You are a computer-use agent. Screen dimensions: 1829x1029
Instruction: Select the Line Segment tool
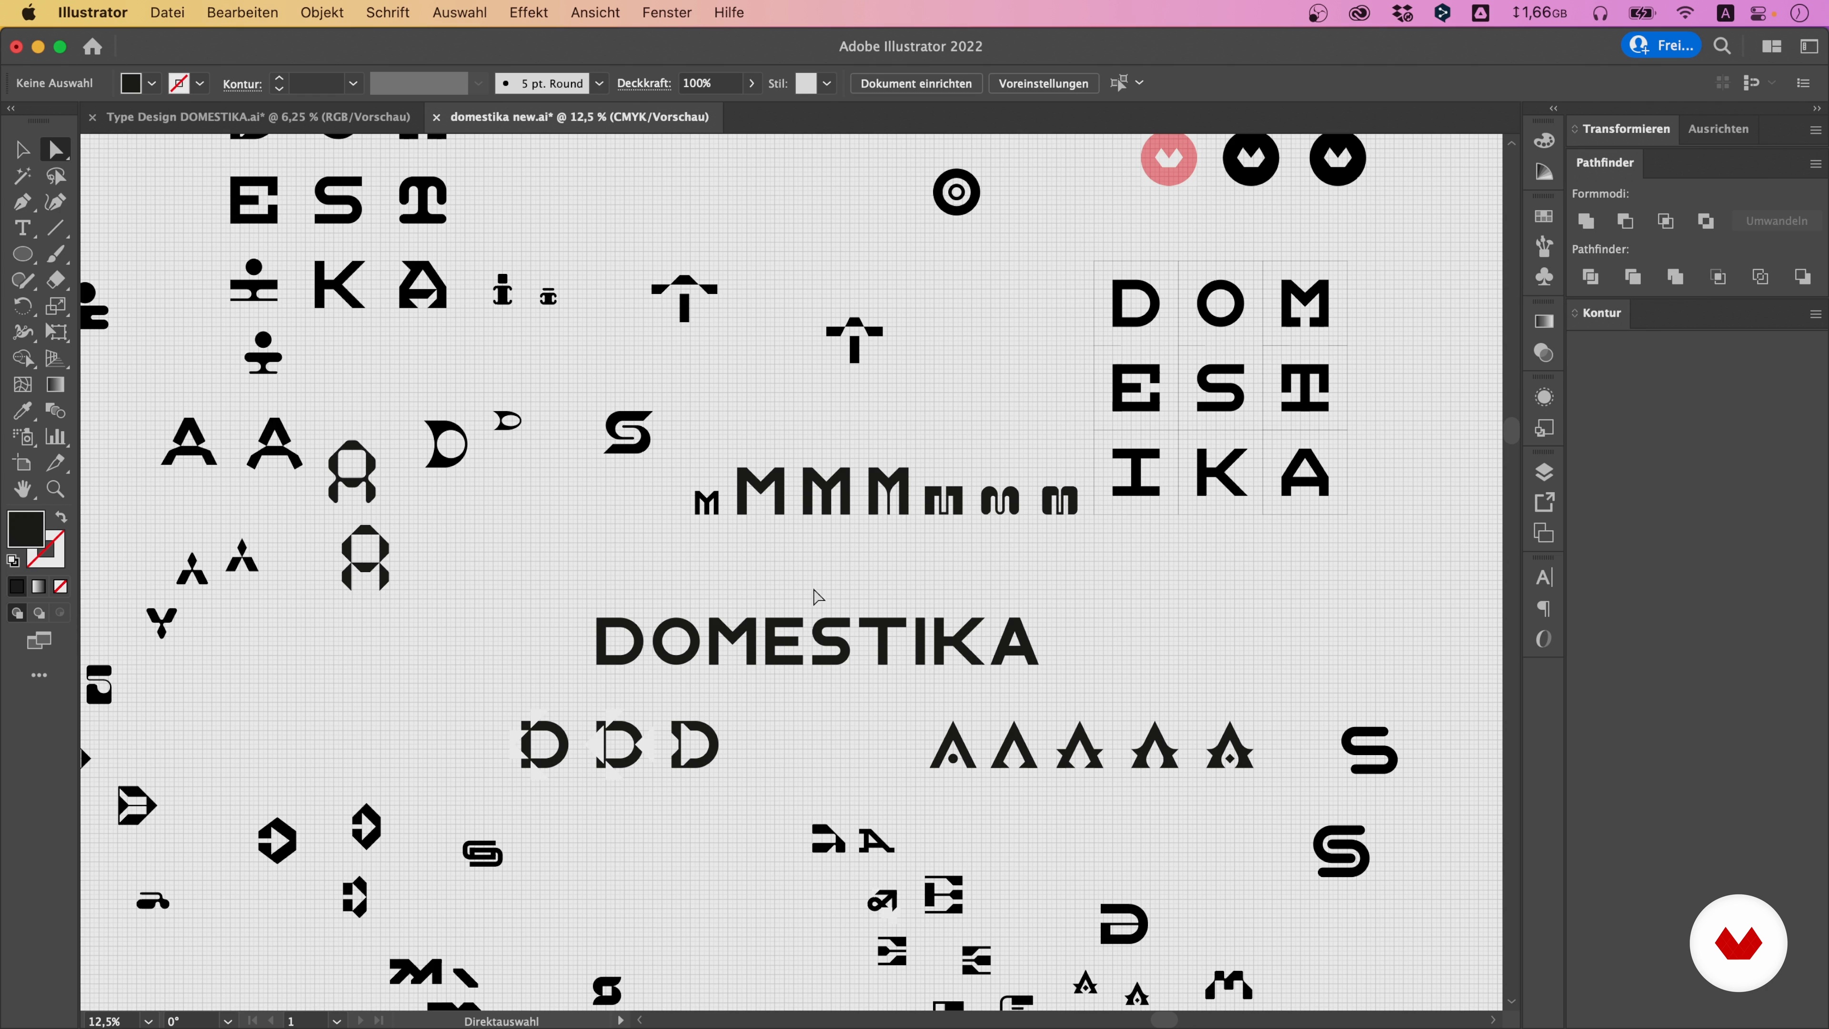click(x=55, y=228)
